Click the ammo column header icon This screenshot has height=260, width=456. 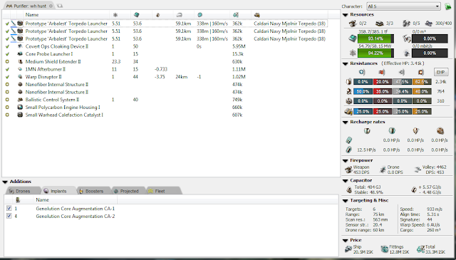pyautogui.click(x=256, y=15)
